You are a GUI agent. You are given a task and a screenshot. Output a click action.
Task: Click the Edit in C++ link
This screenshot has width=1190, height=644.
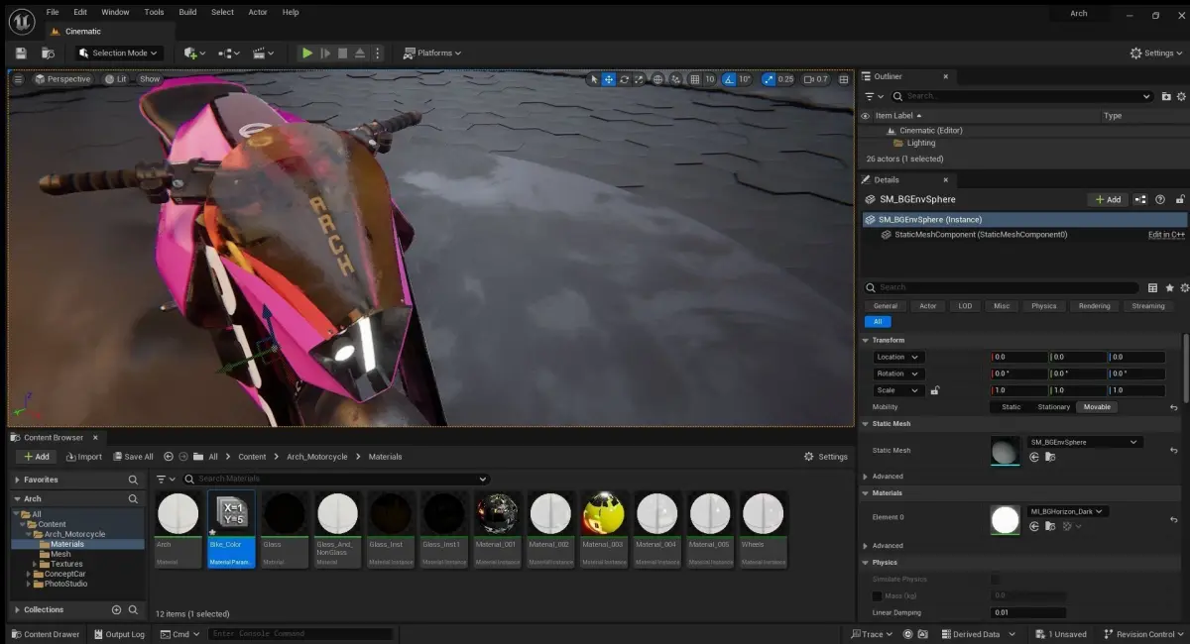[1166, 235]
